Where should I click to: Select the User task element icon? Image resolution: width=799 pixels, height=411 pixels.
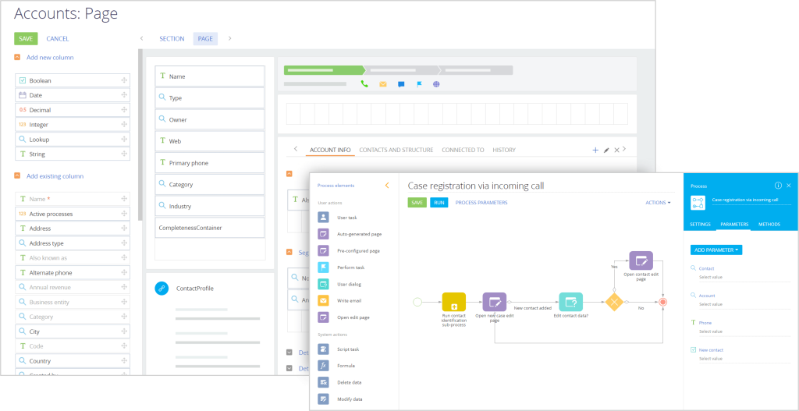pyautogui.click(x=323, y=218)
